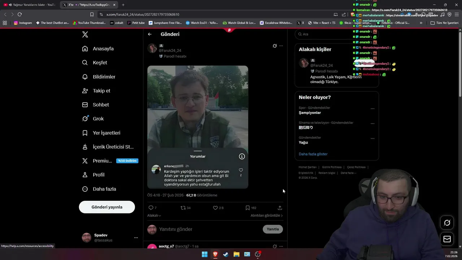Click the Yağız trending topic
The height and width of the screenshot is (260, 462).
[x=304, y=143]
